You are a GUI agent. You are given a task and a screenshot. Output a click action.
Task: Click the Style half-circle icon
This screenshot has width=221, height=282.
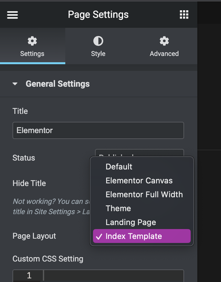(98, 41)
